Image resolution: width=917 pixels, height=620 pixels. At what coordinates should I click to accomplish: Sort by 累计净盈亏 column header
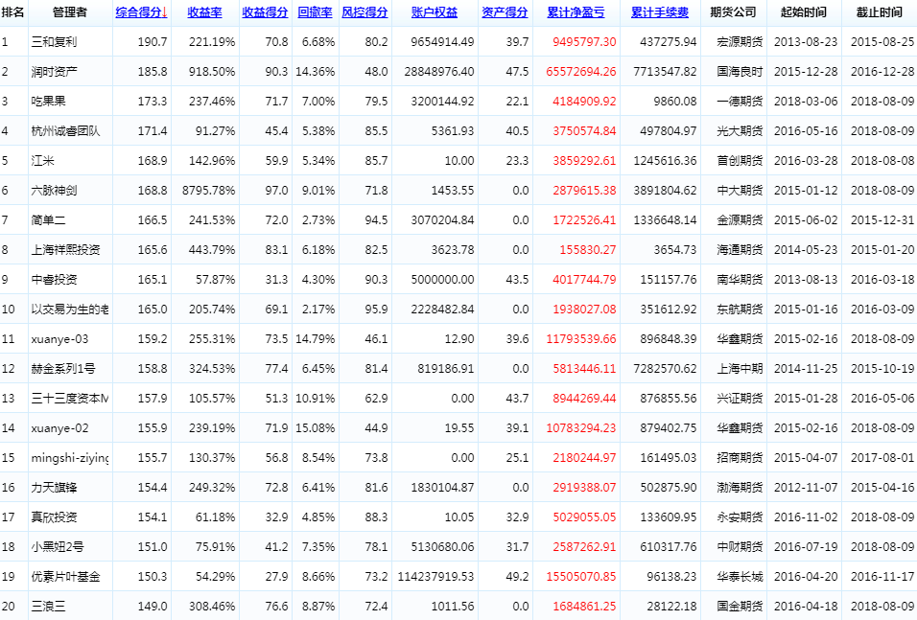tap(576, 12)
